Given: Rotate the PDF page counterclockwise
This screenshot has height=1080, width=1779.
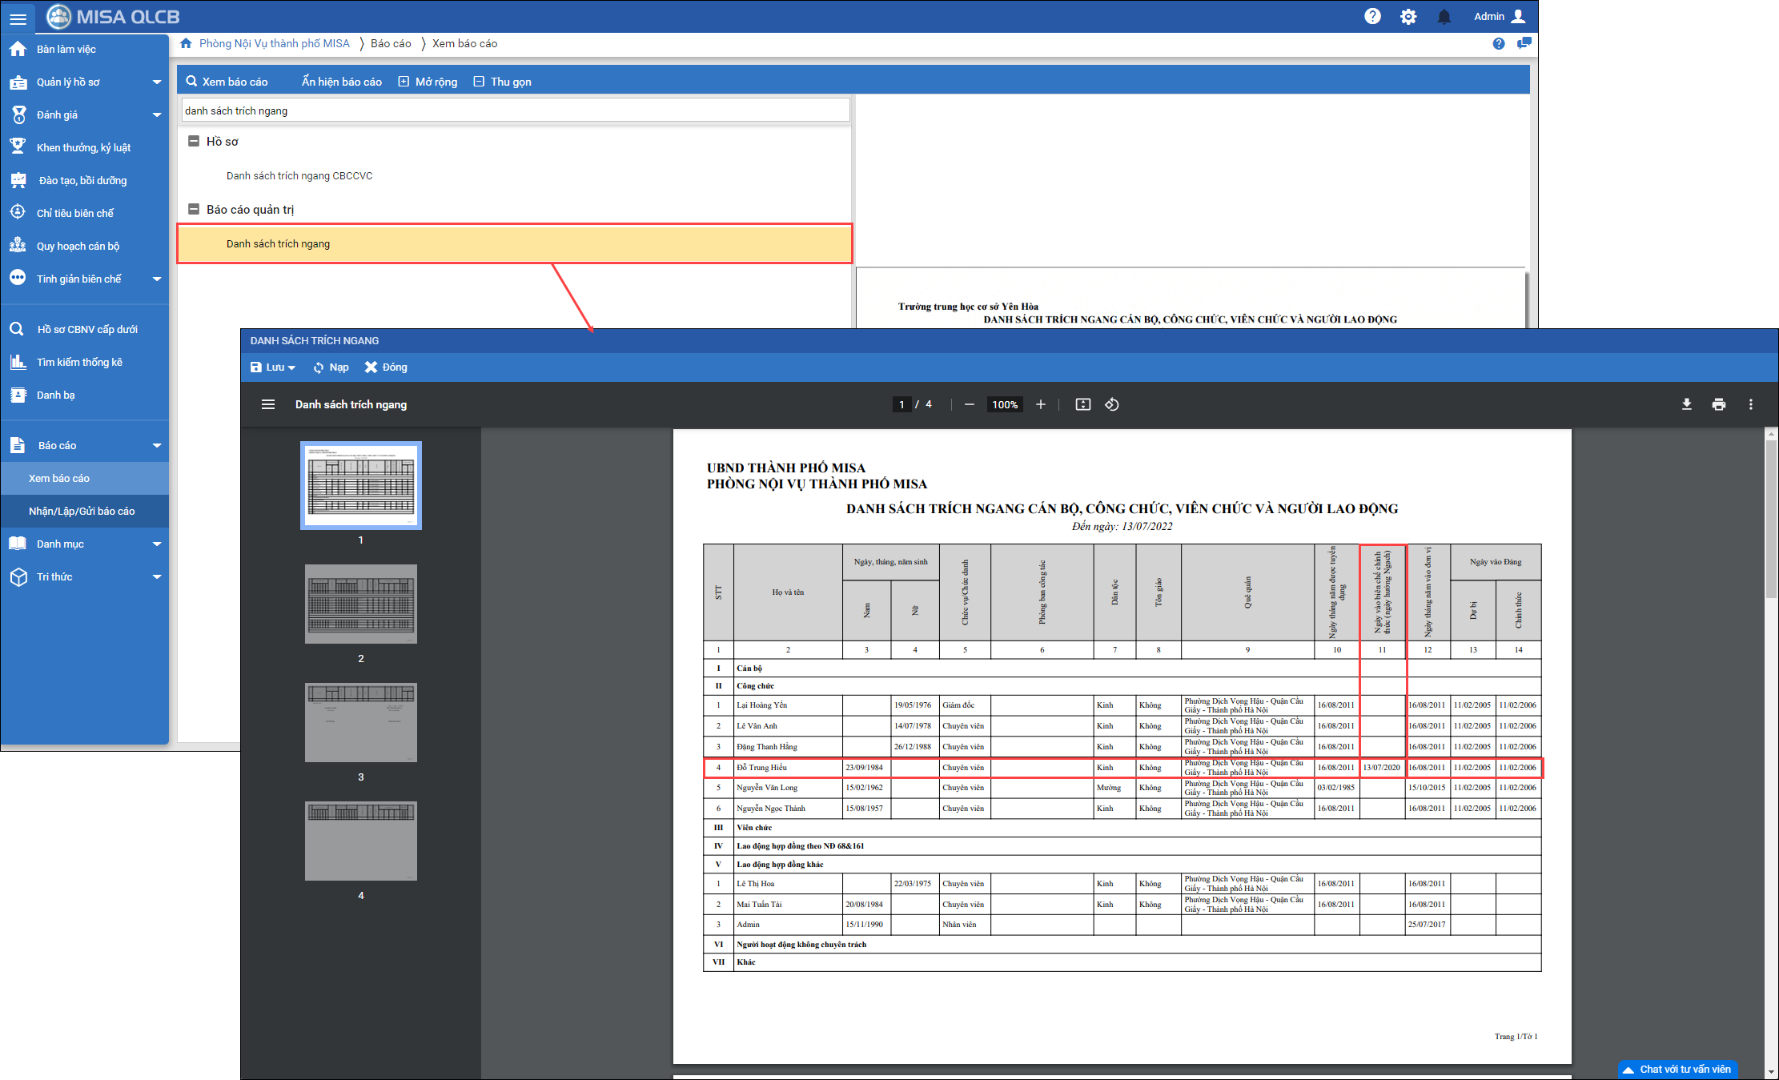Looking at the screenshot, I should pos(1112,404).
